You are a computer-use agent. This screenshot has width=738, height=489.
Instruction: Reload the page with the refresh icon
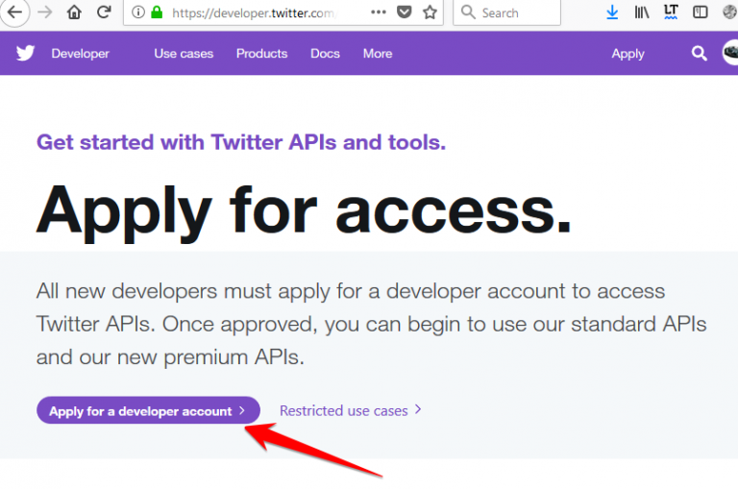(104, 12)
